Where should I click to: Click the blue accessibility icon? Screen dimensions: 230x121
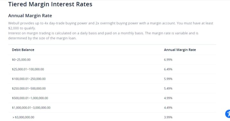[228, 114]
